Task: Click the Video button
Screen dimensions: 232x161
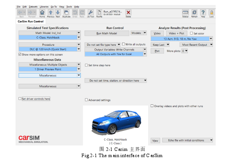Action: 157,33
